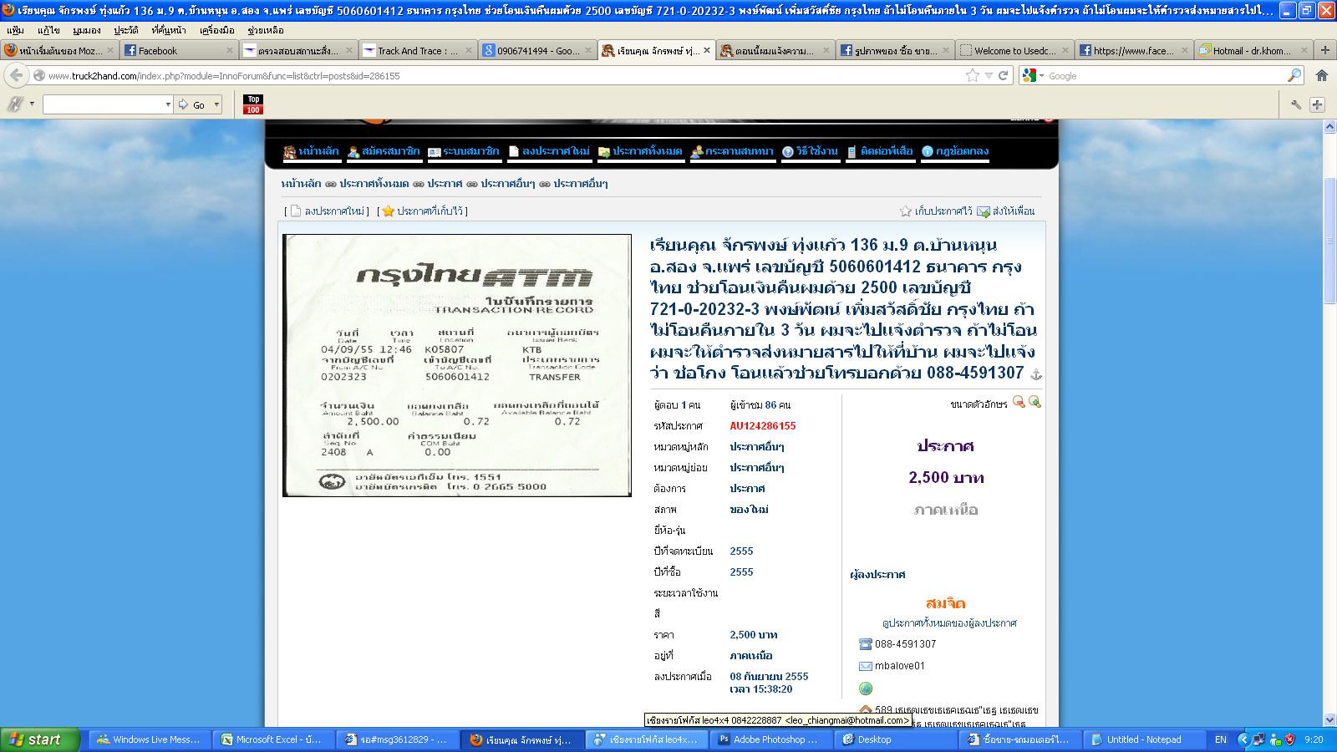
Task: Click the Go button on toolbar
Action: [193, 104]
